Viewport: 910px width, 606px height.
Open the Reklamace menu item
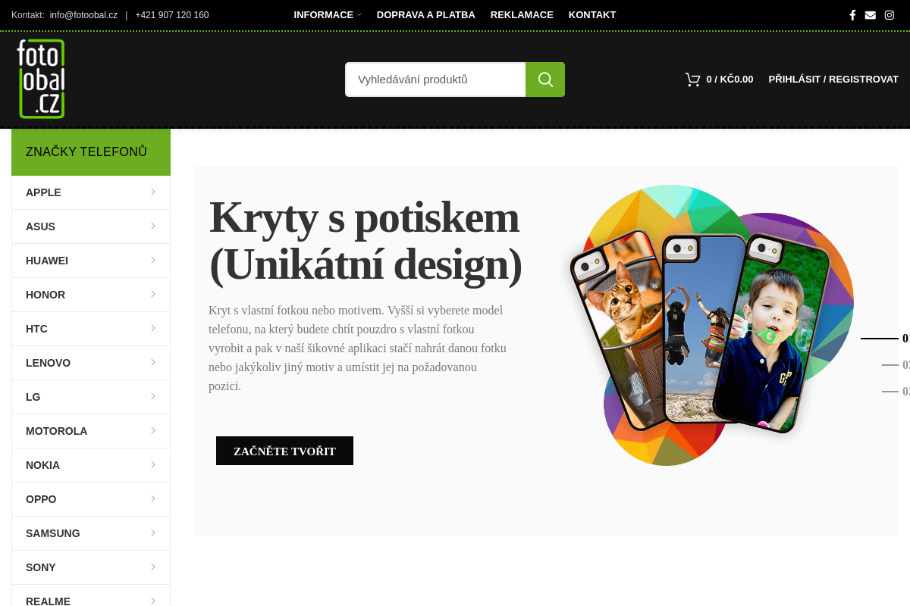[x=522, y=15]
